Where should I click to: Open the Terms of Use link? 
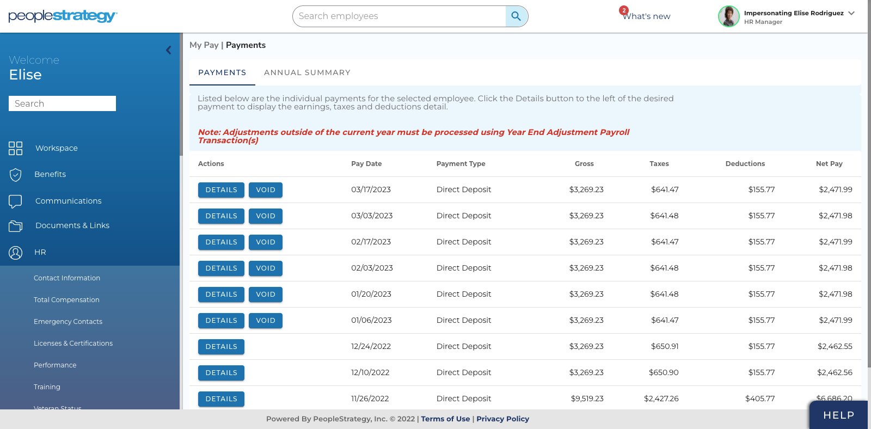[445, 419]
